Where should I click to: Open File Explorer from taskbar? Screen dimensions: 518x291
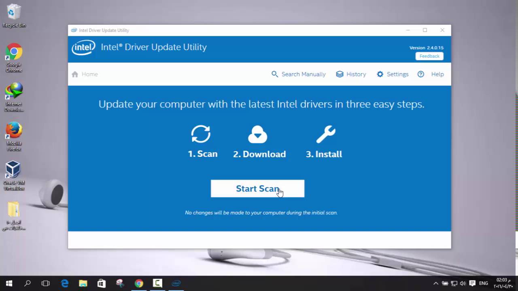pos(83,283)
